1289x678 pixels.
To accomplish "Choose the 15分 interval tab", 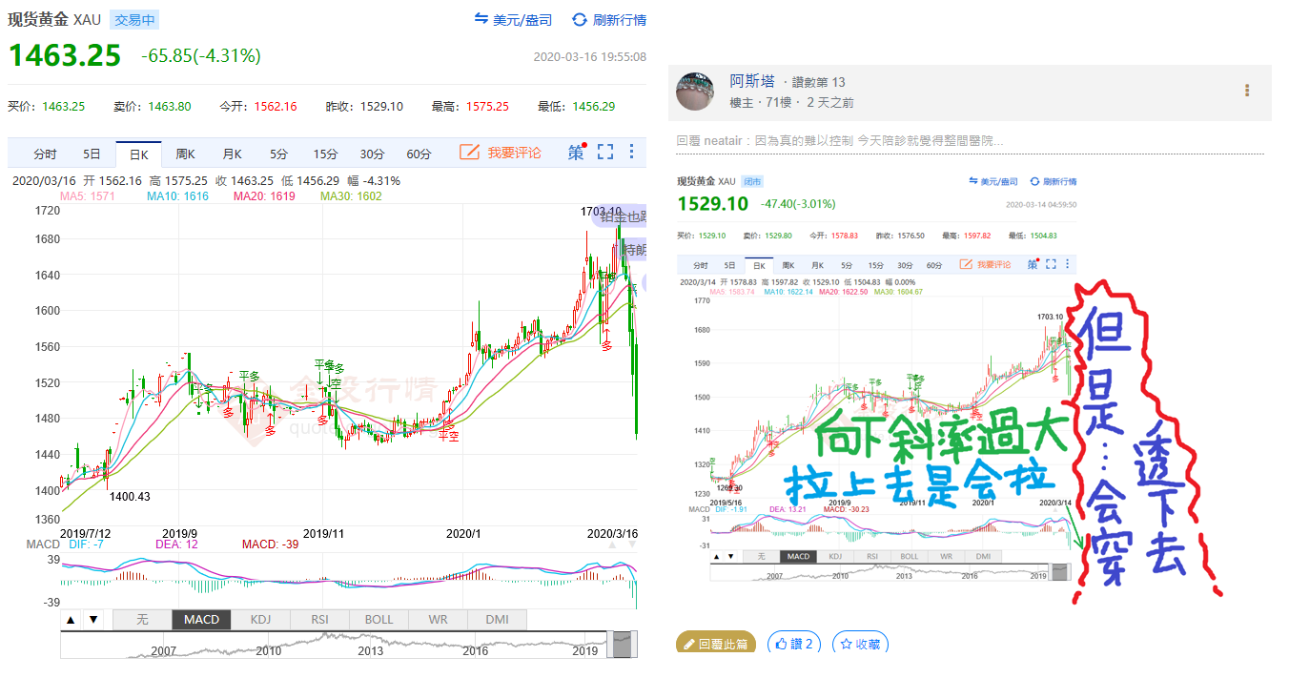I will (325, 154).
